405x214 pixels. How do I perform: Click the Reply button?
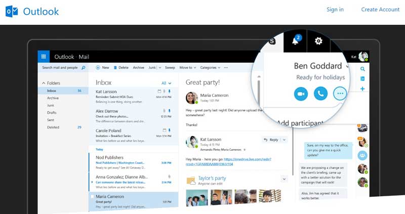271,140
